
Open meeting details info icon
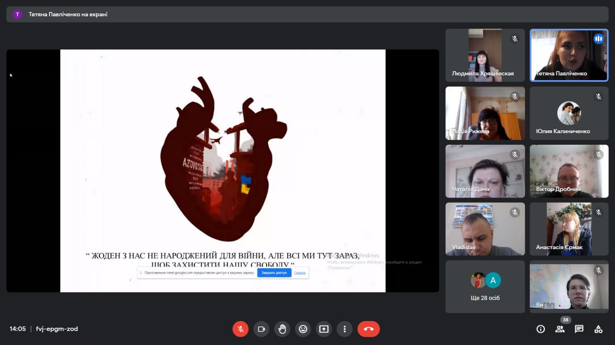[x=541, y=329]
